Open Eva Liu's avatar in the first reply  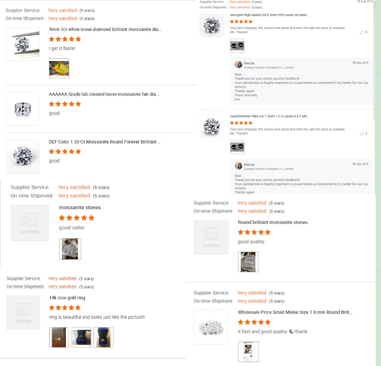tap(239, 65)
